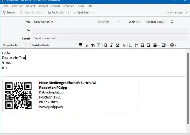Open the Verschlüsselung encryption button
The image size is (190, 135).
32,12
